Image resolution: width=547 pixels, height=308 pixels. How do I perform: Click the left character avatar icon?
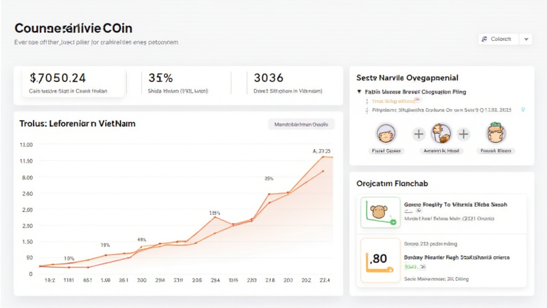pos(386,133)
